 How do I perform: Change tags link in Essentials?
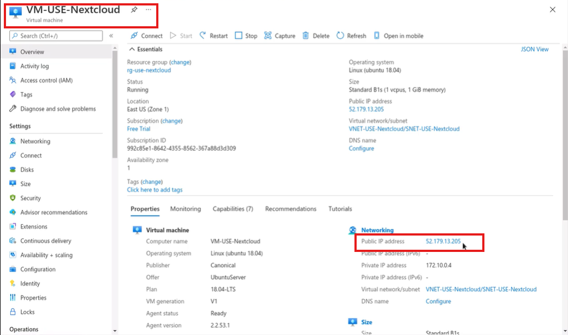[x=151, y=181]
